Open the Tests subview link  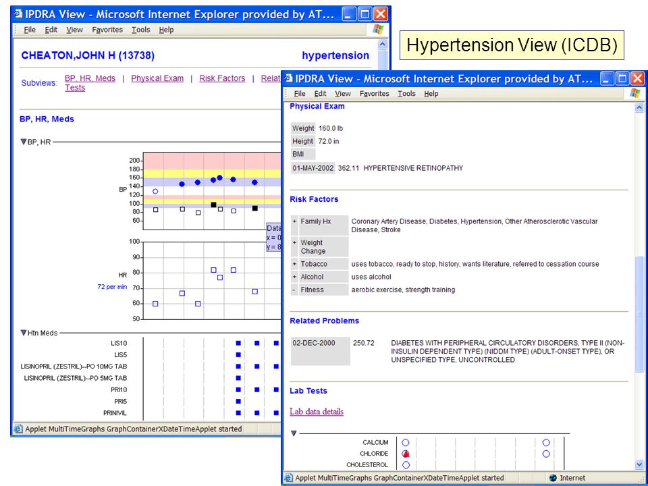75,88
